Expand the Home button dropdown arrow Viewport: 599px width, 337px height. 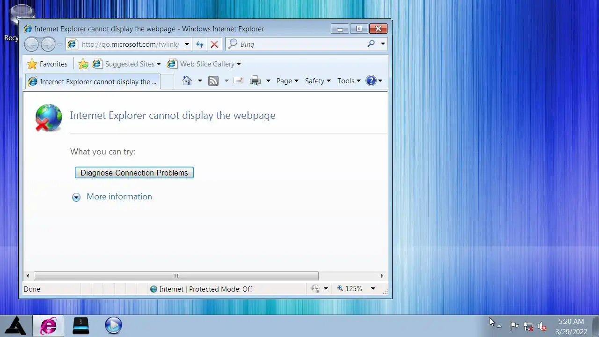[200, 81]
